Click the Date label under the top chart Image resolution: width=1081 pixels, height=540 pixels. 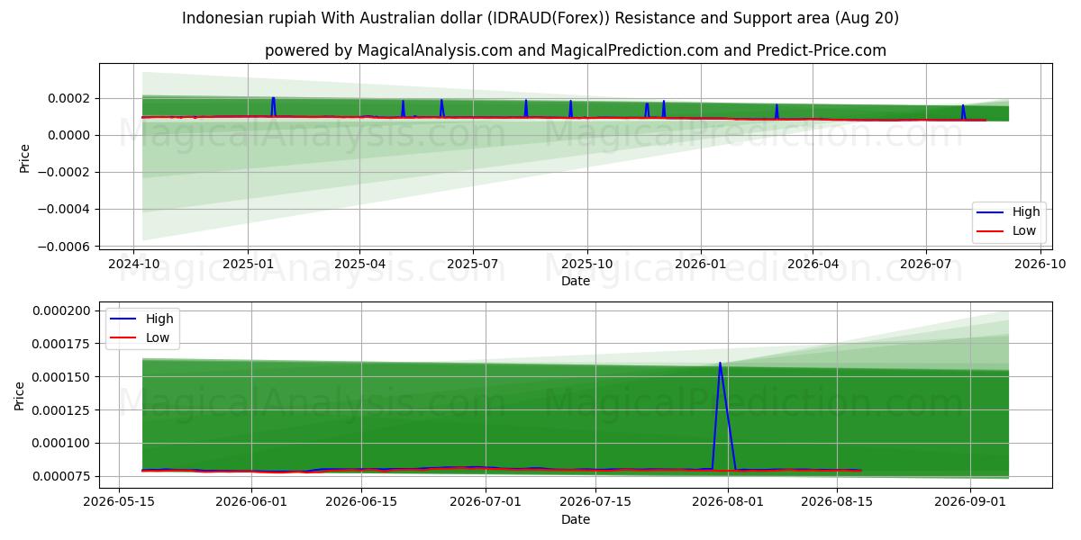576,281
